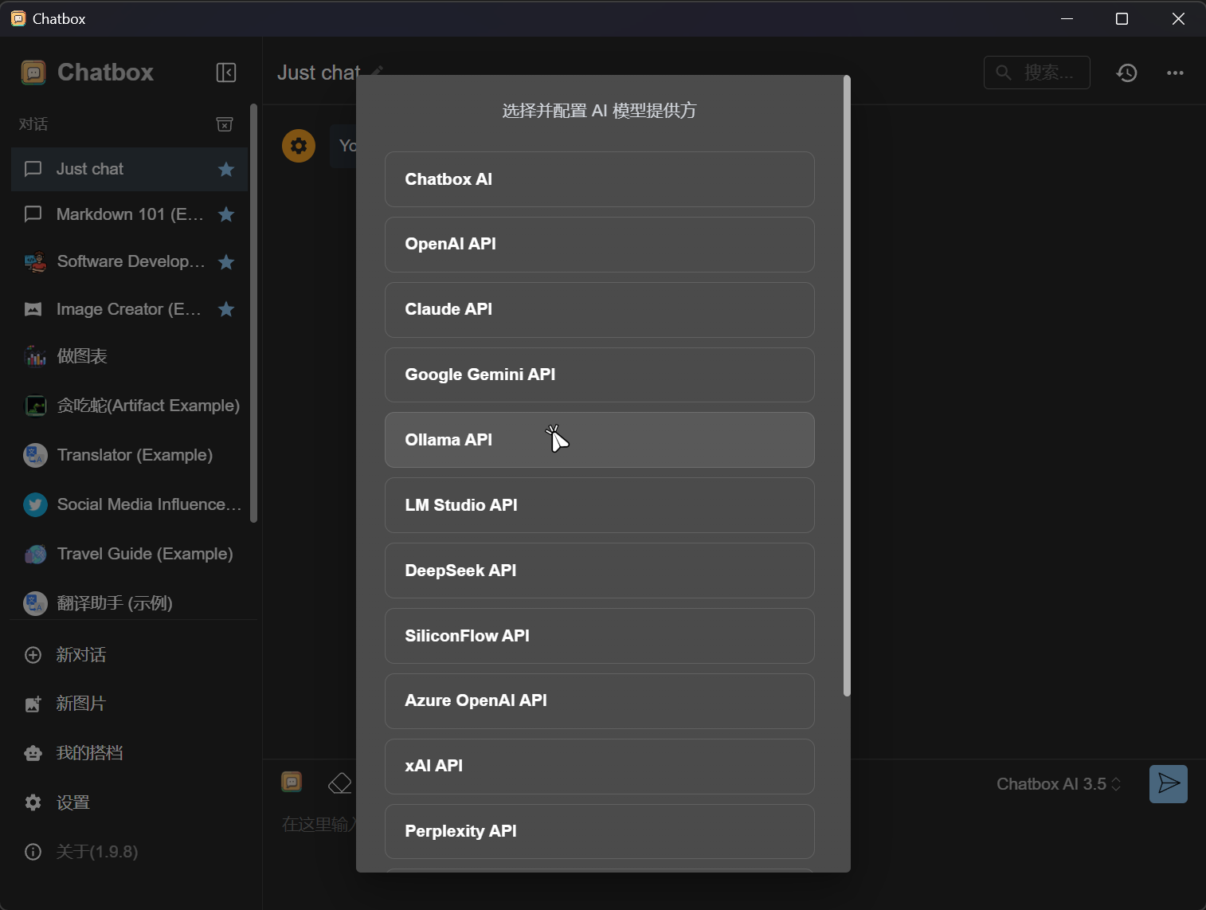Viewport: 1206px width, 910px height.
Task: Open the Just chat conversation
Action: pyautogui.click(x=129, y=169)
